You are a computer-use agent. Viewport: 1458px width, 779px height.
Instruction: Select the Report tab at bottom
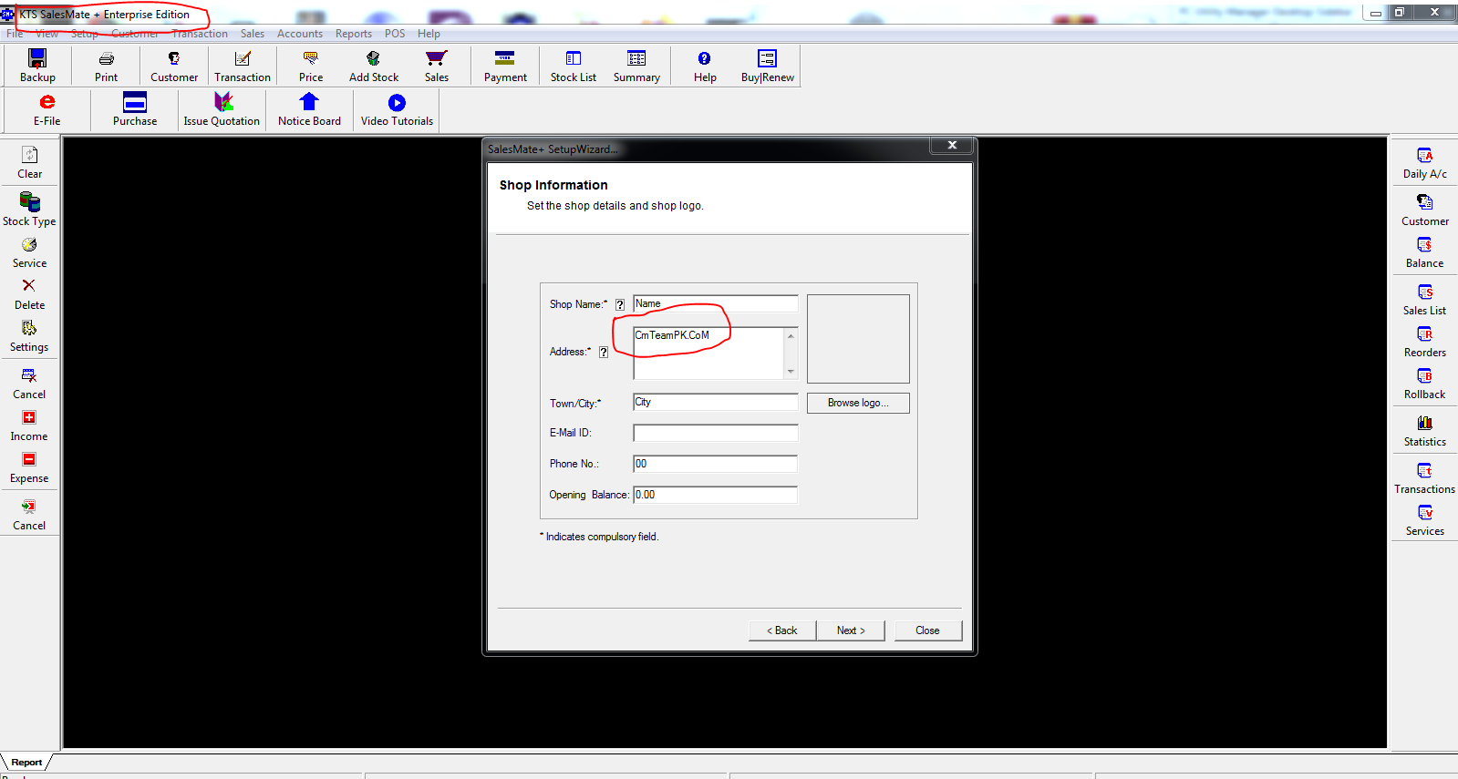pos(26,763)
